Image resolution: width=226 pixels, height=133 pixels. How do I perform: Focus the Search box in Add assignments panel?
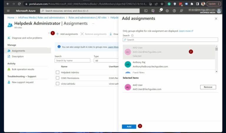(x=170, y=40)
